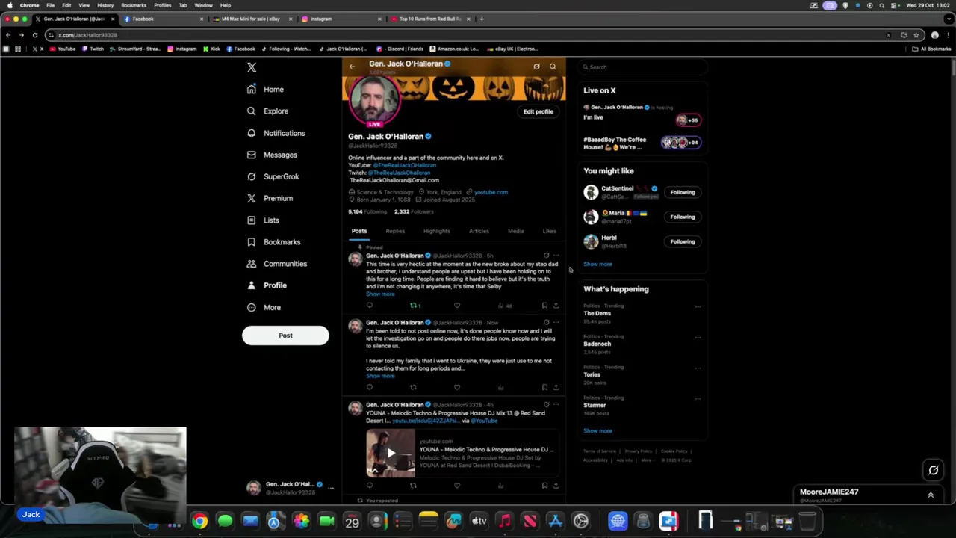Join BaaadBoy The Coffee House space

(642, 143)
